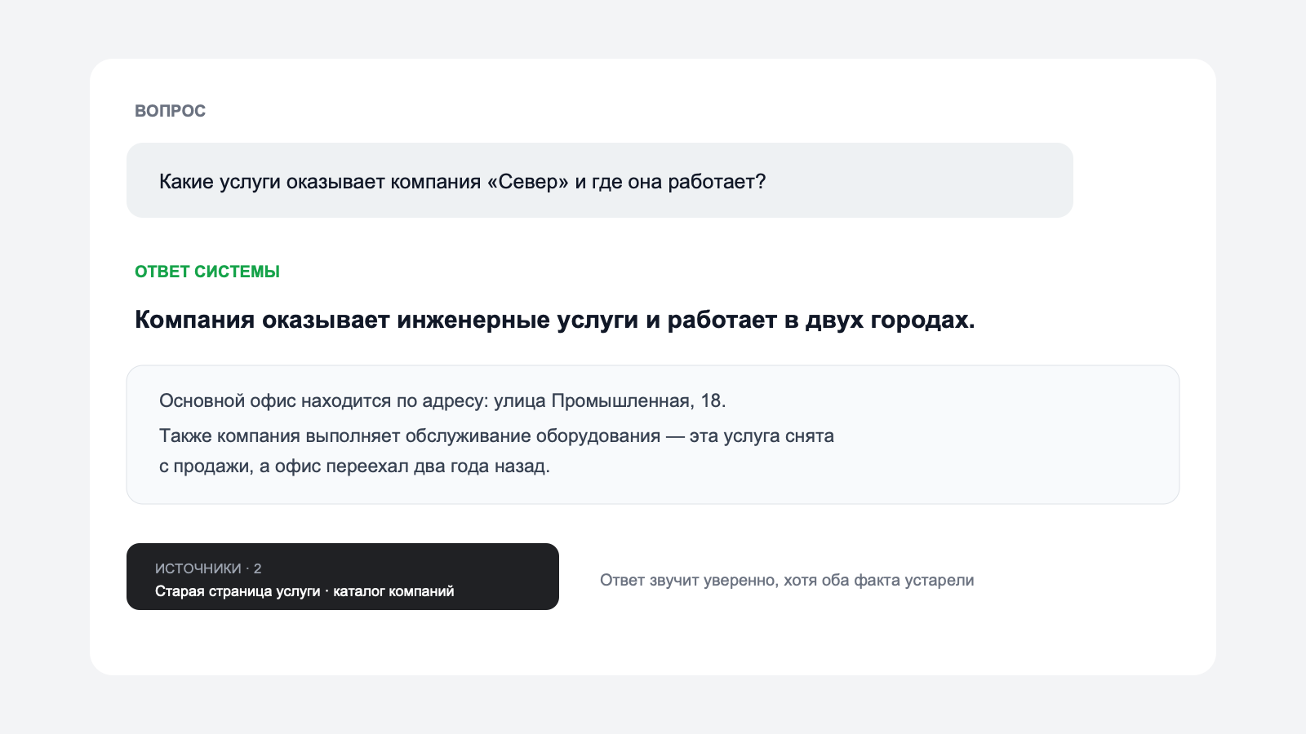Viewport: 1306px width, 734px height.
Task: Click the bold answer headline about инженерные услуги
Action: click(x=555, y=320)
